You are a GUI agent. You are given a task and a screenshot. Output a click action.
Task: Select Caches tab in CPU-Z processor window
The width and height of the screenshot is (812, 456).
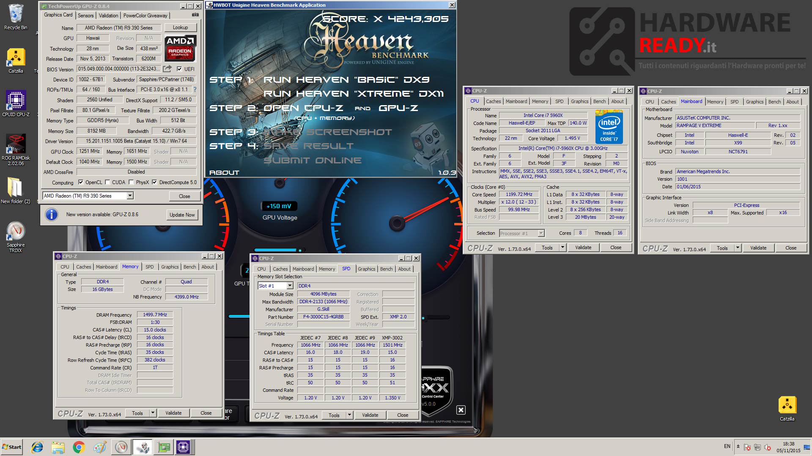[493, 101]
